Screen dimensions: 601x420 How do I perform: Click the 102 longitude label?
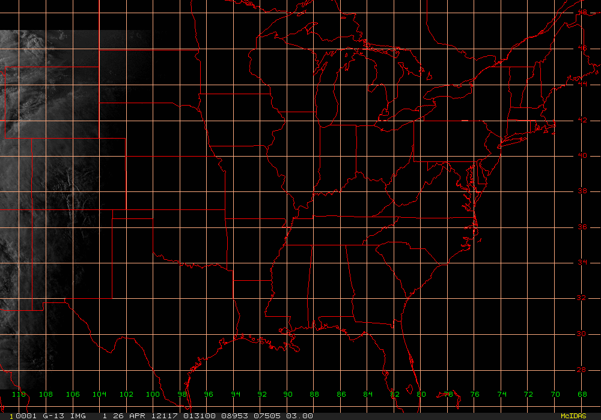pos(126,394)
